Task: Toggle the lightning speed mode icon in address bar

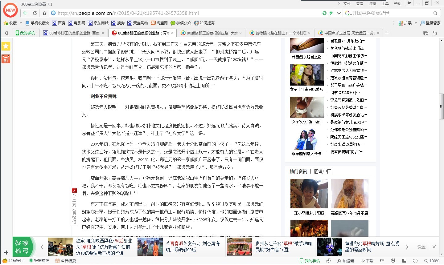Action: point(331,13)
